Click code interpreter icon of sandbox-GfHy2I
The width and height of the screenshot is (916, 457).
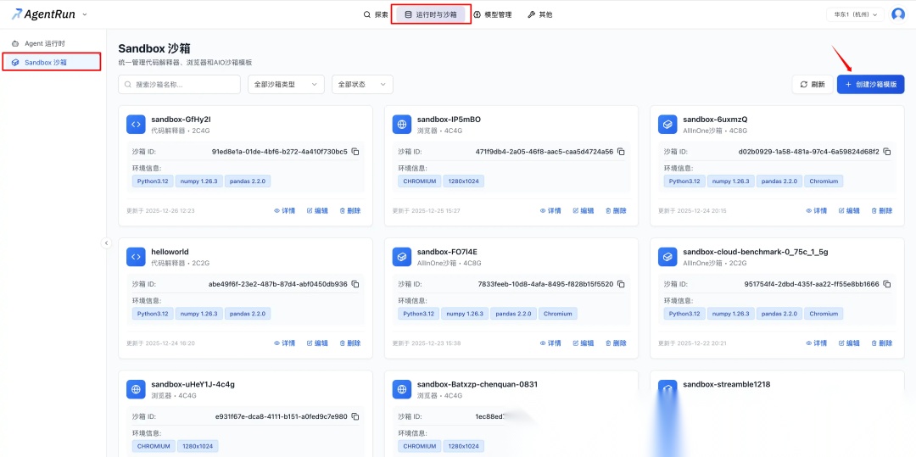tap(136, 125)
